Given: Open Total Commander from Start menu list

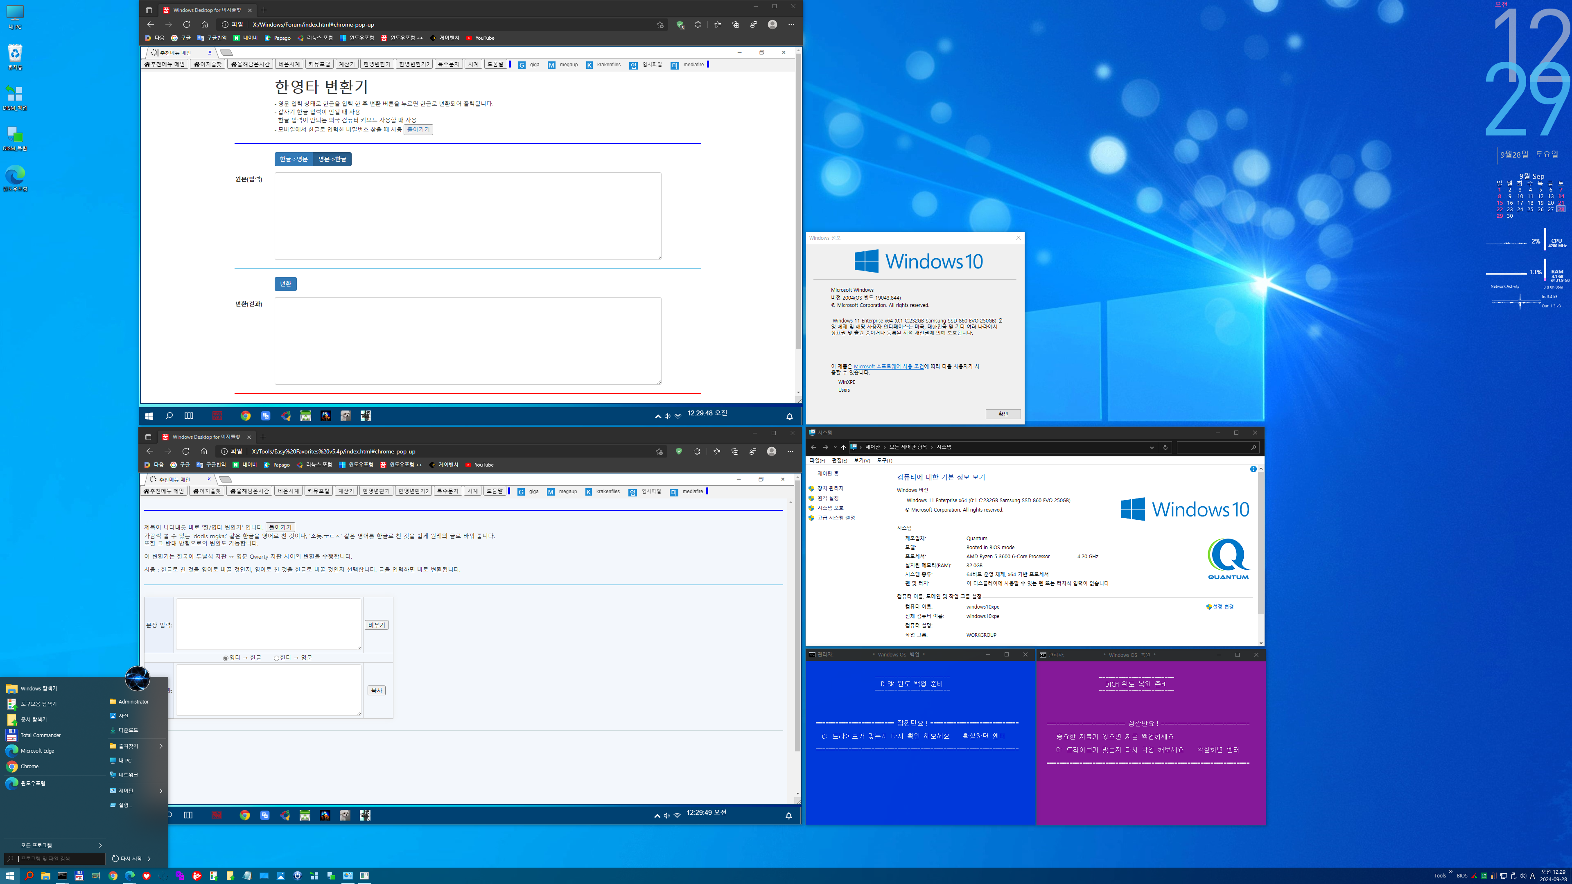Looking at the screenshot, I should coord(40,735).
